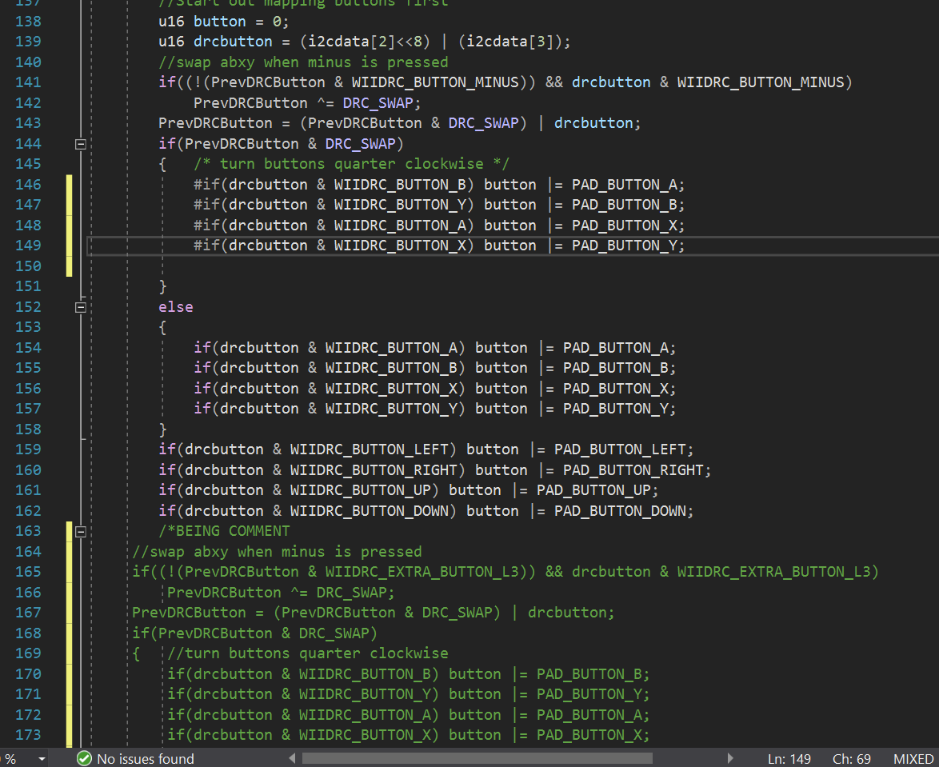Open the No issues found status

point(145,759)
